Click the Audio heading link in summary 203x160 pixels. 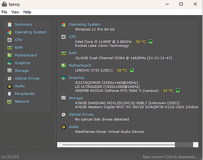[73, 127]
